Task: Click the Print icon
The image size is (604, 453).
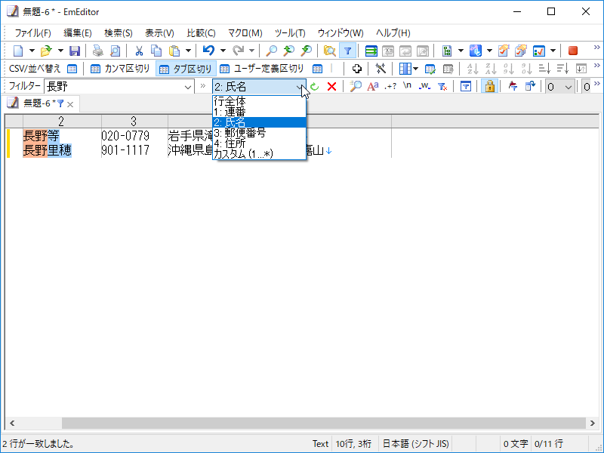Action: pyautogui.click(x=98, y=51)
